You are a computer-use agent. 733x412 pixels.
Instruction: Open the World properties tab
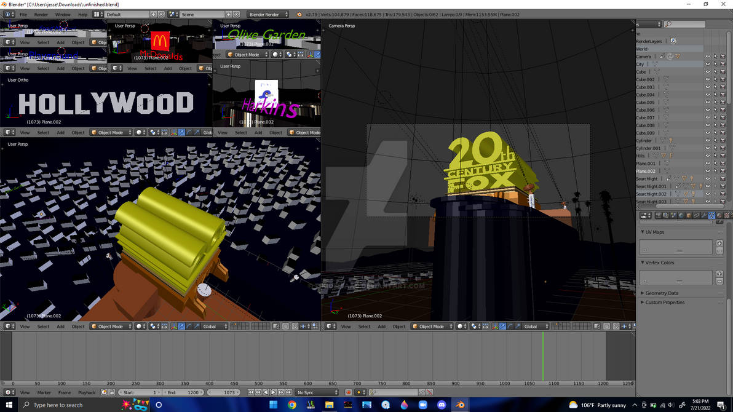point(681,216)
